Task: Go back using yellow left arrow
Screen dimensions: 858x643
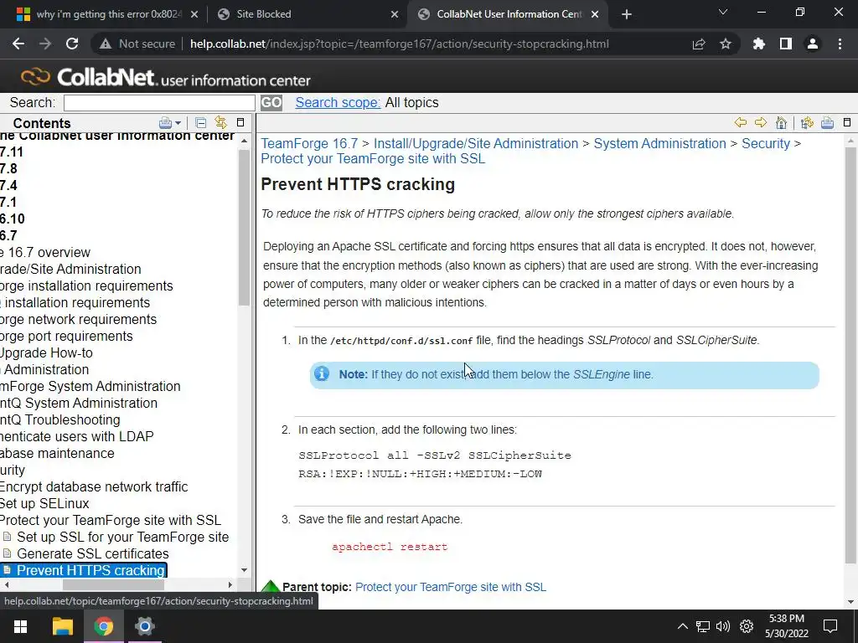Action: click(741, 122)
